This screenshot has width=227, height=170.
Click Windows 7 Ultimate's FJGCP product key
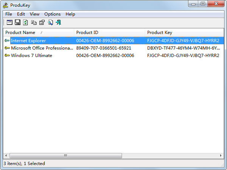(183, 56)
